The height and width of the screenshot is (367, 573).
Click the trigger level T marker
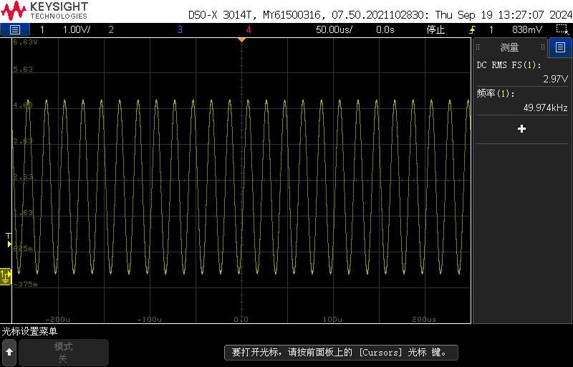click(x=9, y=240)
